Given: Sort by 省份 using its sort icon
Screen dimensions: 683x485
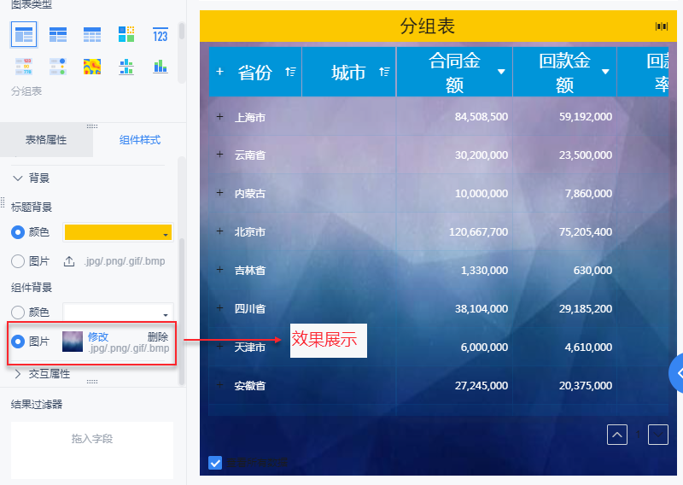Looking at the screenshot, I should [x=290, y=72].
